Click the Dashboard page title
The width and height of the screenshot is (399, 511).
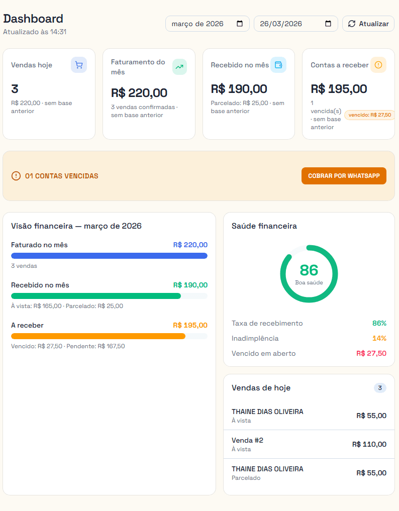(x=33, y=19)
